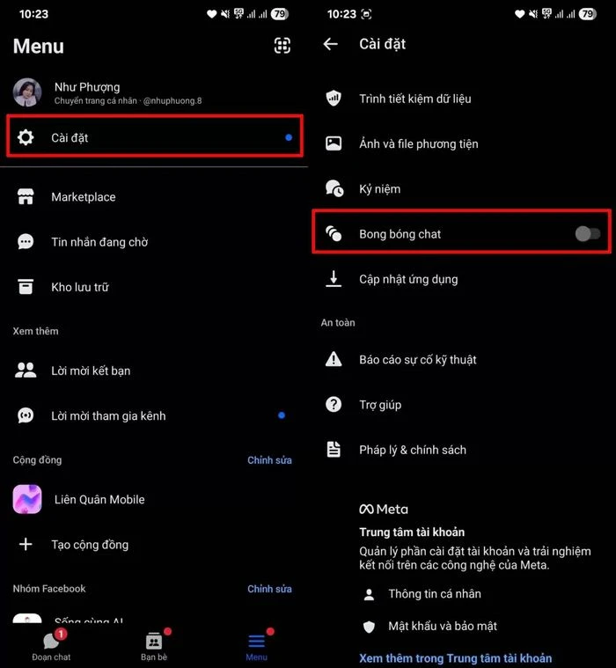
Task: Open Xem thêm trong Trung tâm tài khoản
Action: [455, 657]
